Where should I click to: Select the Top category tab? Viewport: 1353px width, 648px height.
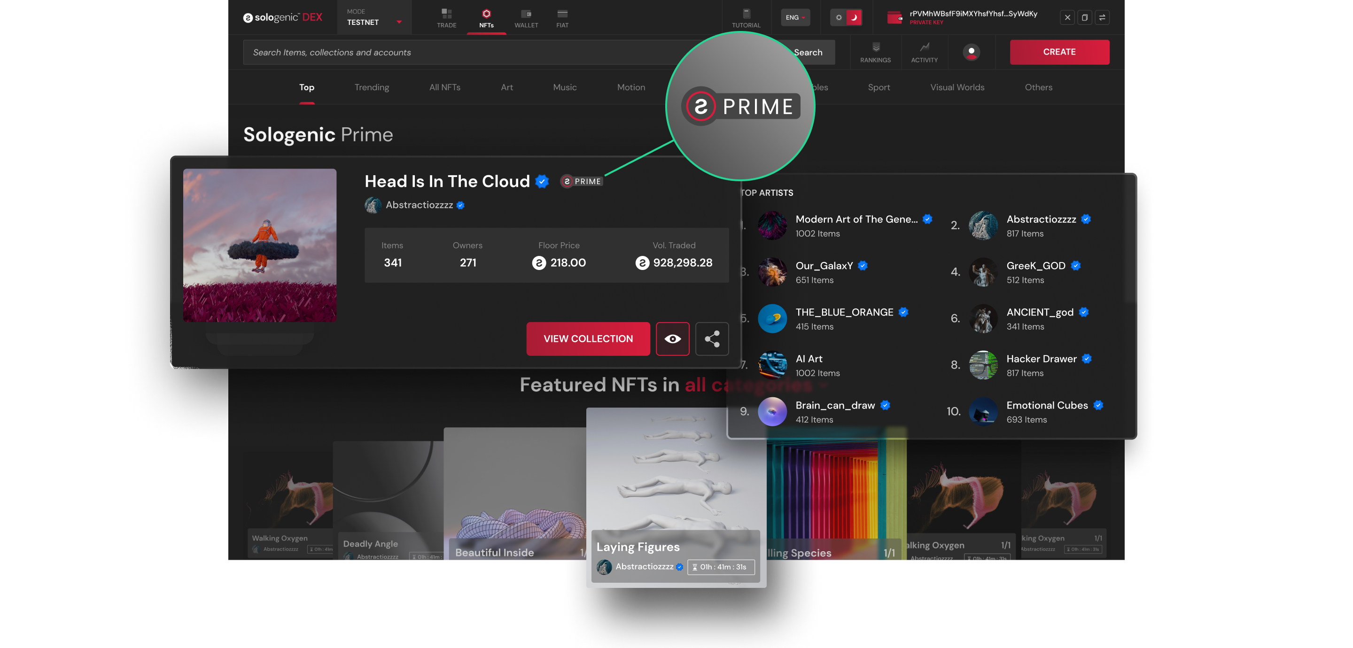point(307,87)
